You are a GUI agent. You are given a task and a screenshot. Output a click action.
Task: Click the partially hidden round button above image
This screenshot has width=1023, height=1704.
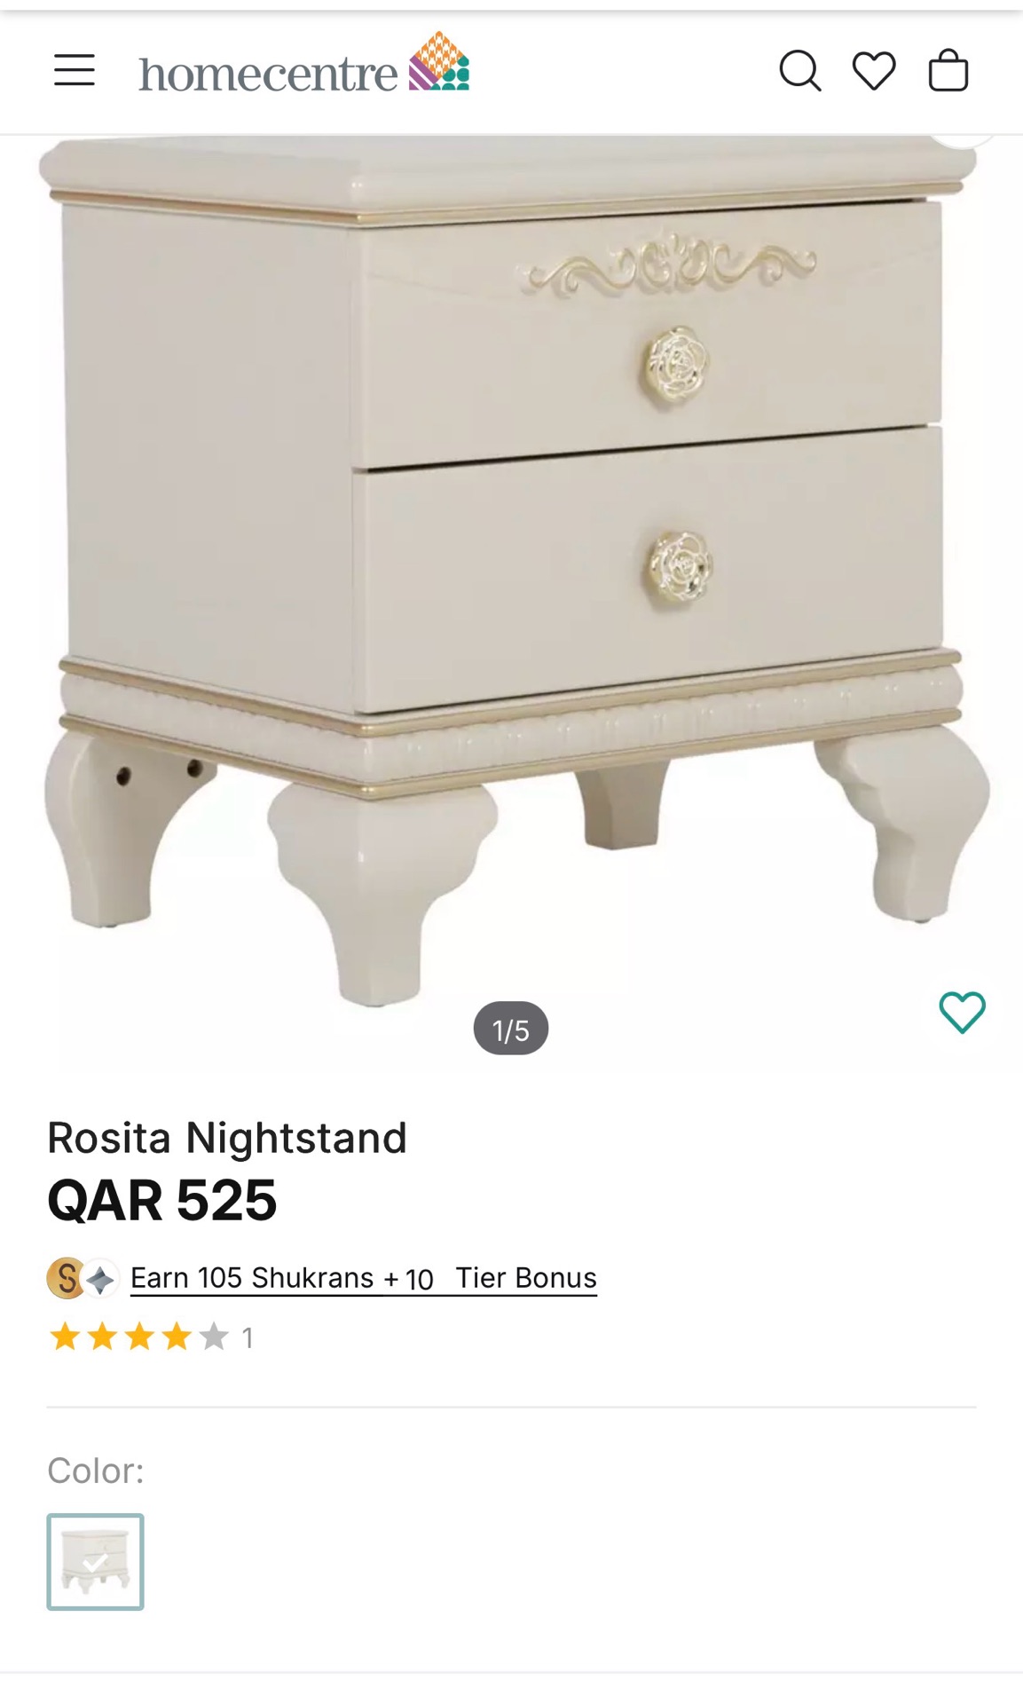[962, 139]
